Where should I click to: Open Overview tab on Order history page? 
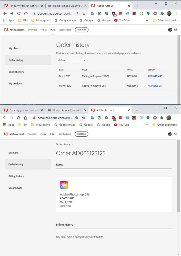point(32,30)
